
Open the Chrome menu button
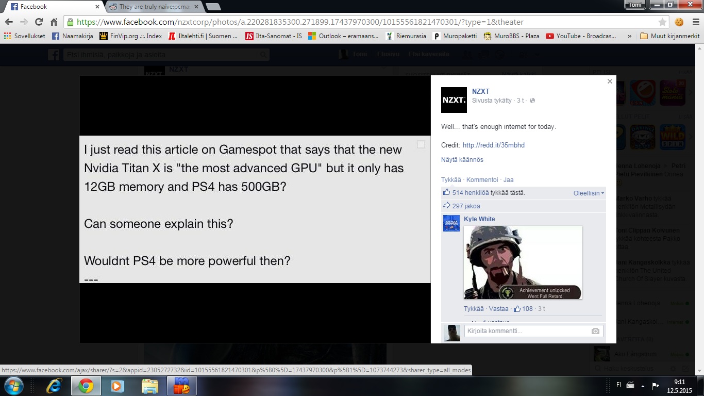(694, 22)
